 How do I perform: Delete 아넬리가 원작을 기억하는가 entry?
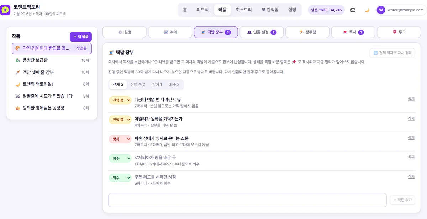(411, 119)
